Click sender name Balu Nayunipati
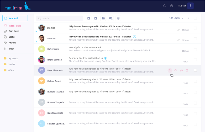 coord(55,113)
